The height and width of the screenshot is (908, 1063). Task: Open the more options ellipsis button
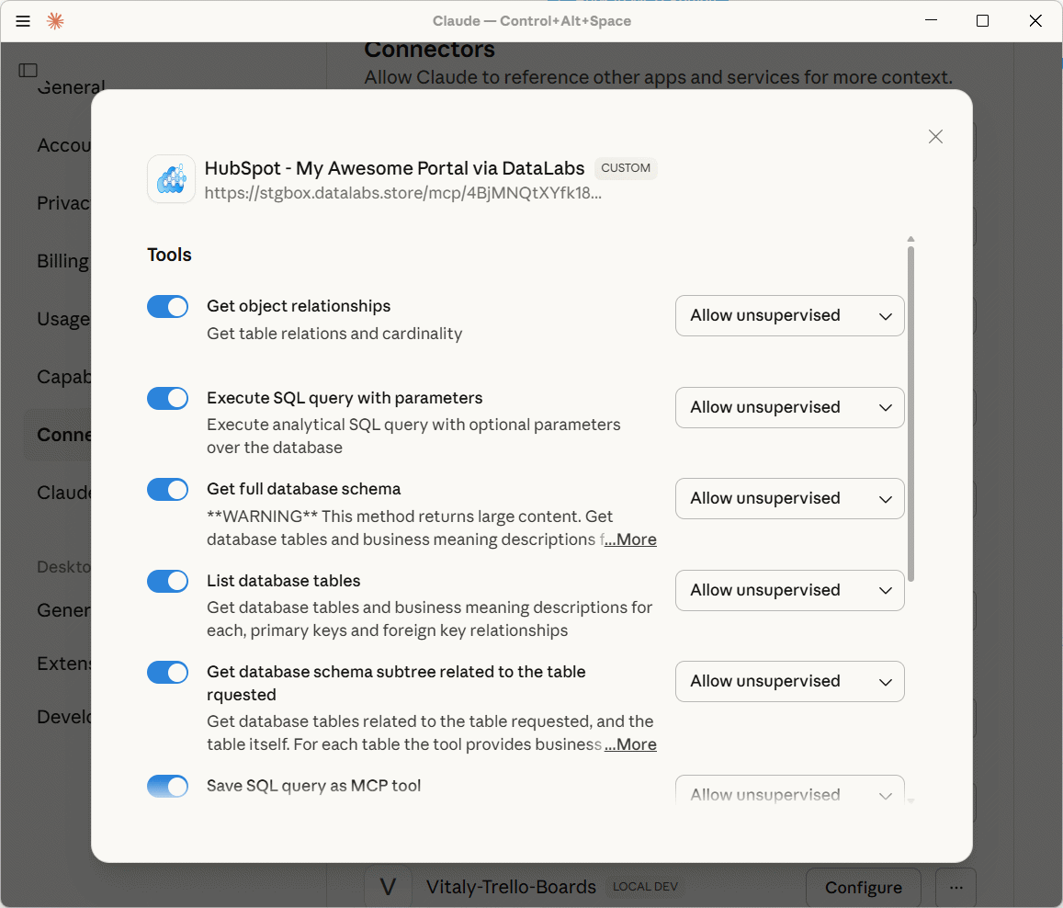click(956, 887)
